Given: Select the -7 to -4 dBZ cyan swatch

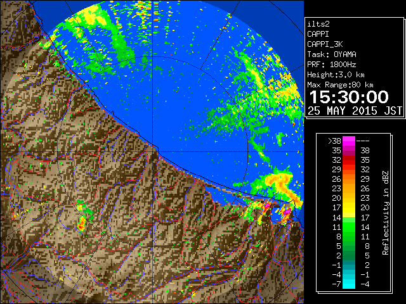Looking at the screenshot, I should (x=349, y=284).
